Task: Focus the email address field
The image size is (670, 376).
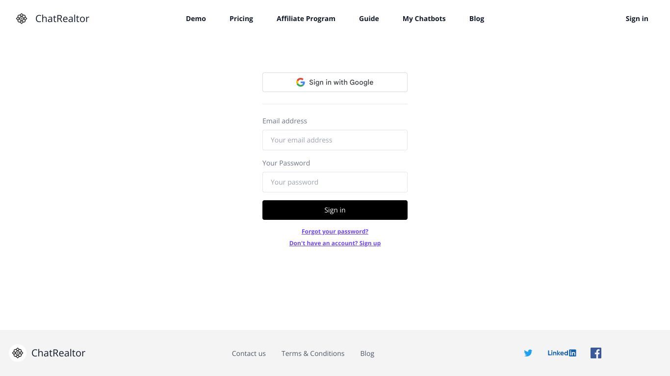Action: point(335,140)
